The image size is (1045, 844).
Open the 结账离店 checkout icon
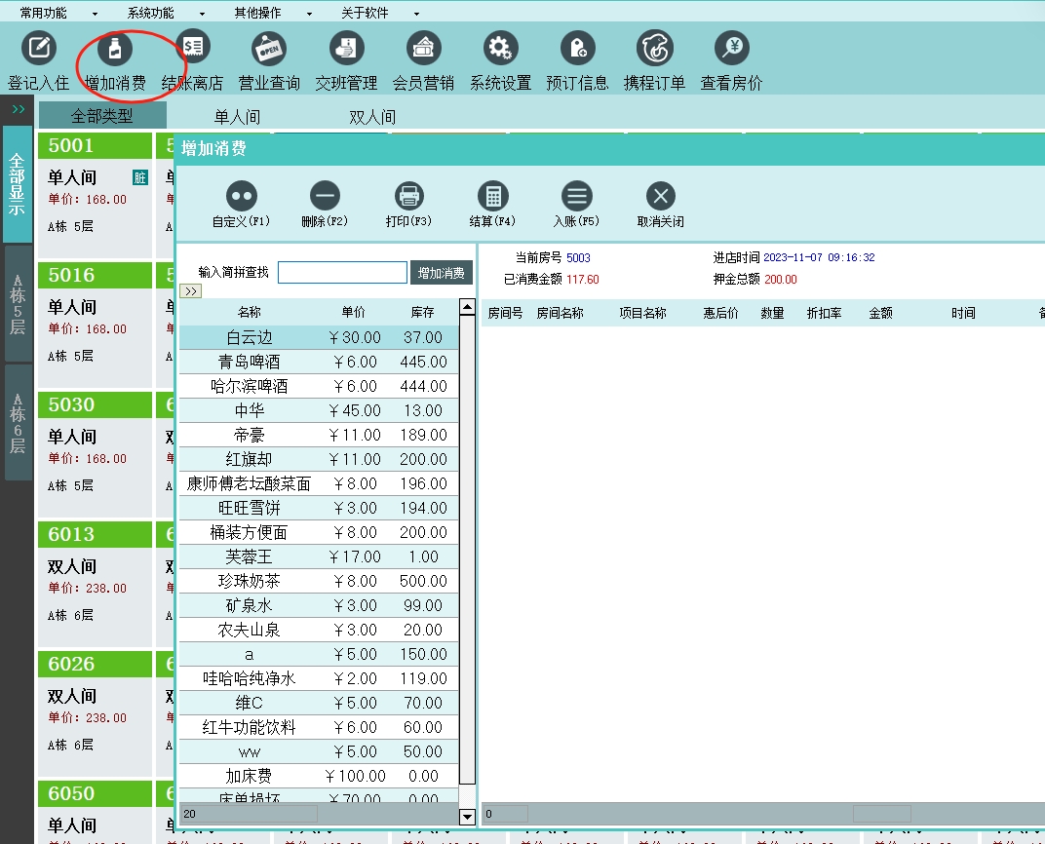[192, 49]
